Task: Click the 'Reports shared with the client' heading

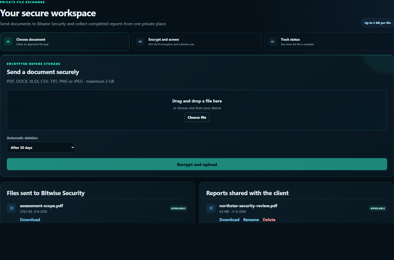Action: 247,193
